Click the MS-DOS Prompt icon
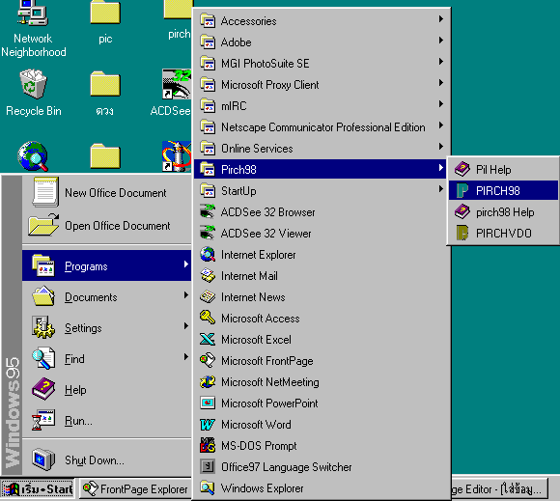This screenshot has width=560, height=501. pyautogui.click(x=208, y=446)
